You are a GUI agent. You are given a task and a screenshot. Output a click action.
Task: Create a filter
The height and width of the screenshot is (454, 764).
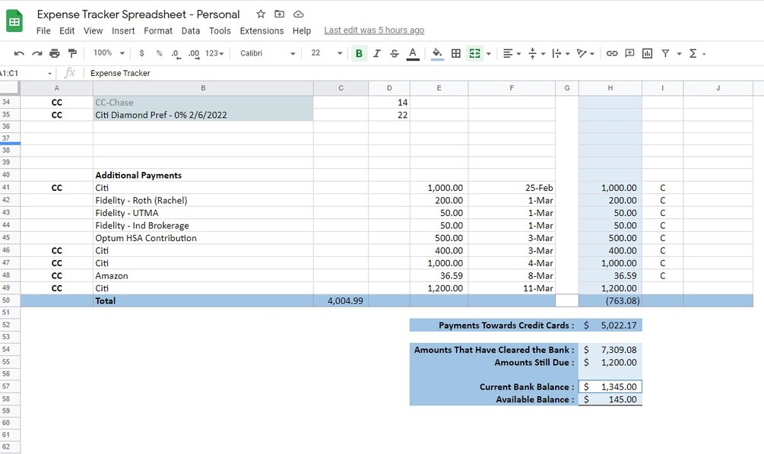point(665,53)
